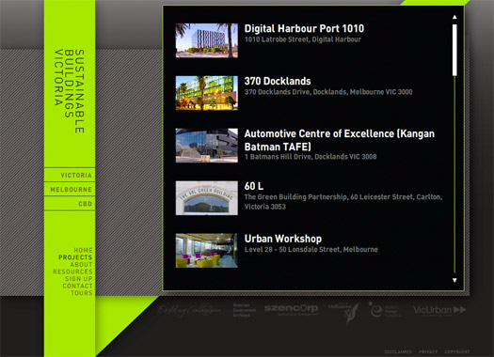Click the City of Melbourne logo
The image size is (494, 357).
point(344,312)
